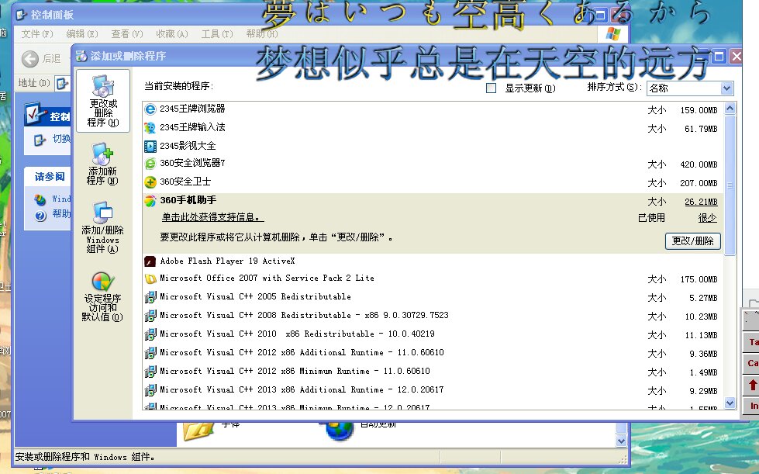Select Visual C++ 2012 x86 Additional Runtime icon
Viewport: 759px width, 474px height.
click(x=150, y=353)
